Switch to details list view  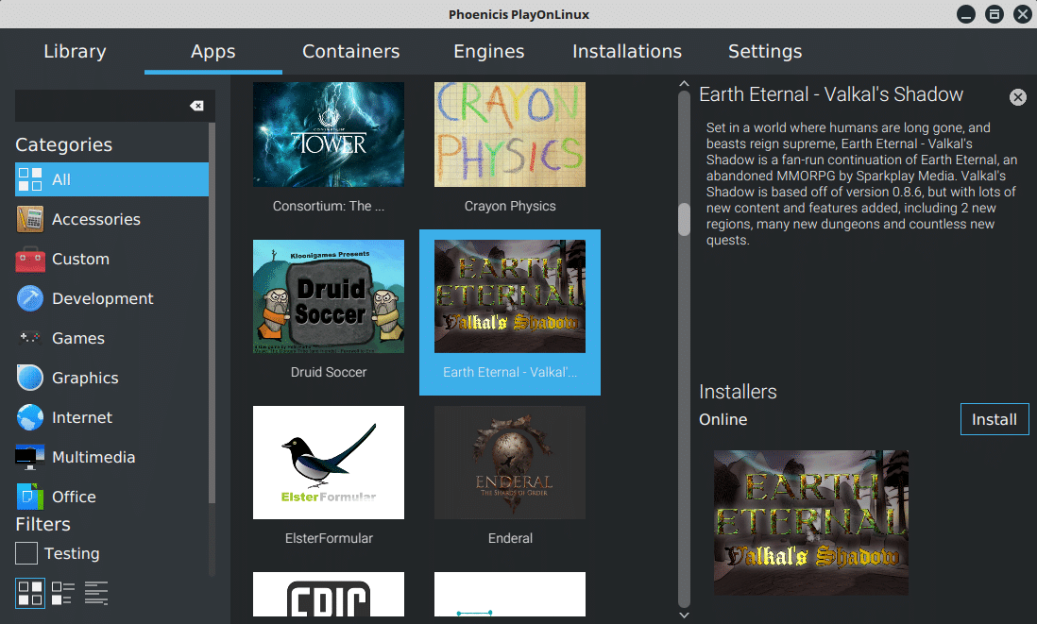pyautogui.click(x=96, y=593)
